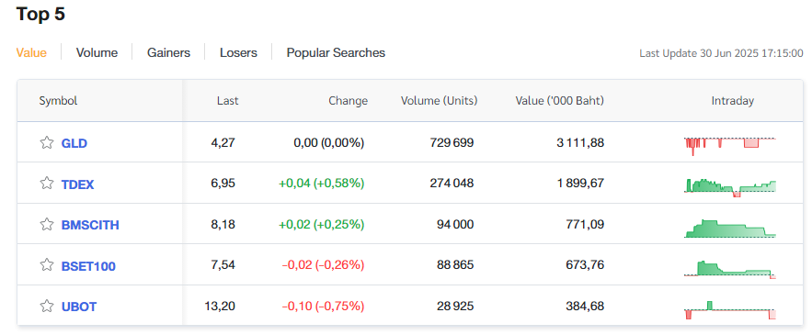Click the Last column header

228,101
